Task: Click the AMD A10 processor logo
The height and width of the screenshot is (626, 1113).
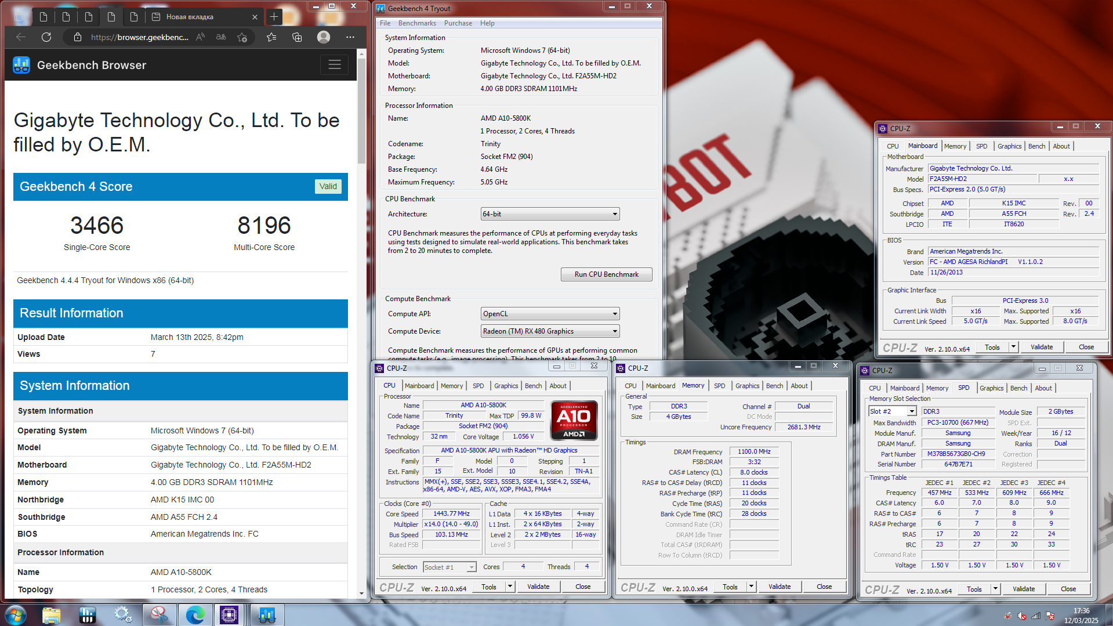Action: (574, 421)
